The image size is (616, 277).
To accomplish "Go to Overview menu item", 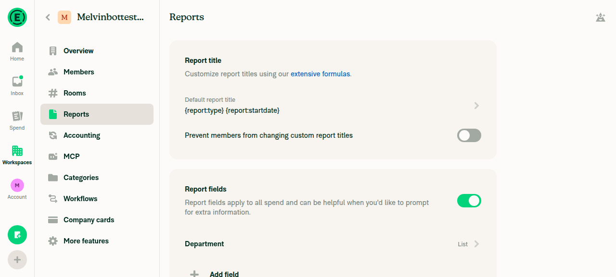I will pyautogui.click(x=97, y=51).
